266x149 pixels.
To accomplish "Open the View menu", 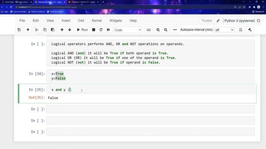I will click(x=50, y=21).
